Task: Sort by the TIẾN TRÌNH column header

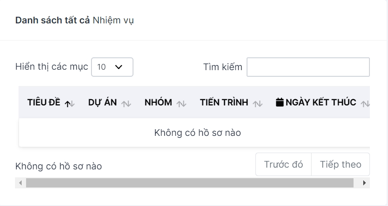Action: 224,102
